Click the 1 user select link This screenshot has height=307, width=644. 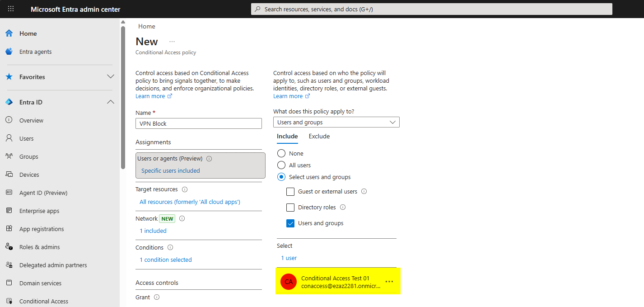(289, 258)
